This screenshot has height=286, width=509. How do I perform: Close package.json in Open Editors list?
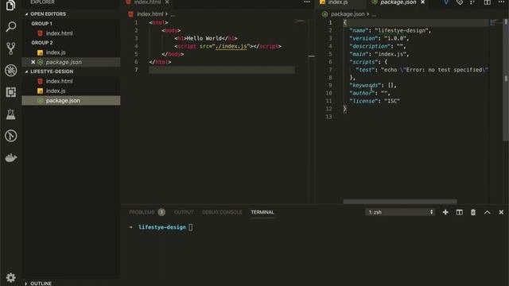(x=33, y=62)
